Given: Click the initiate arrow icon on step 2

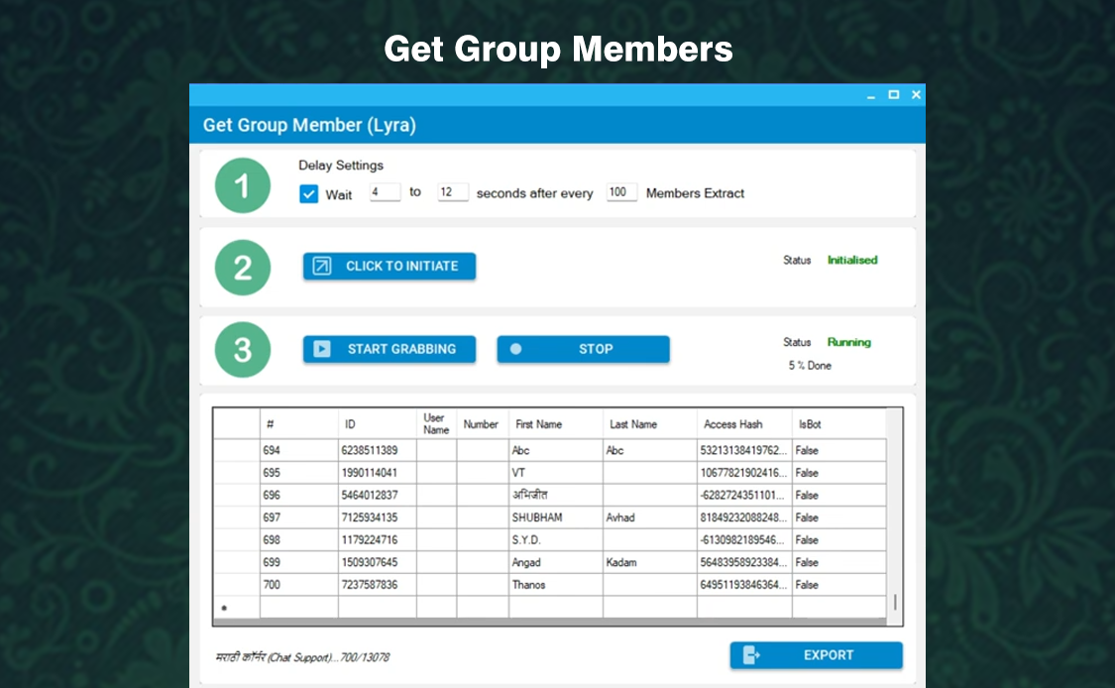Looking at the screenshot, I should (x=323, y=266).
